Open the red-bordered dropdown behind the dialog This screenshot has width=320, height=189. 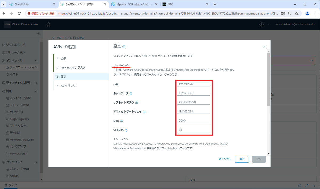293,61
